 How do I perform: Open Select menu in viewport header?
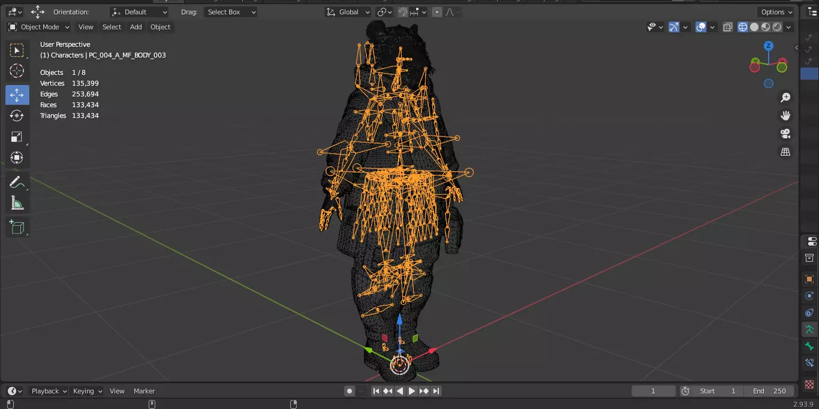(x=112, y=27)
